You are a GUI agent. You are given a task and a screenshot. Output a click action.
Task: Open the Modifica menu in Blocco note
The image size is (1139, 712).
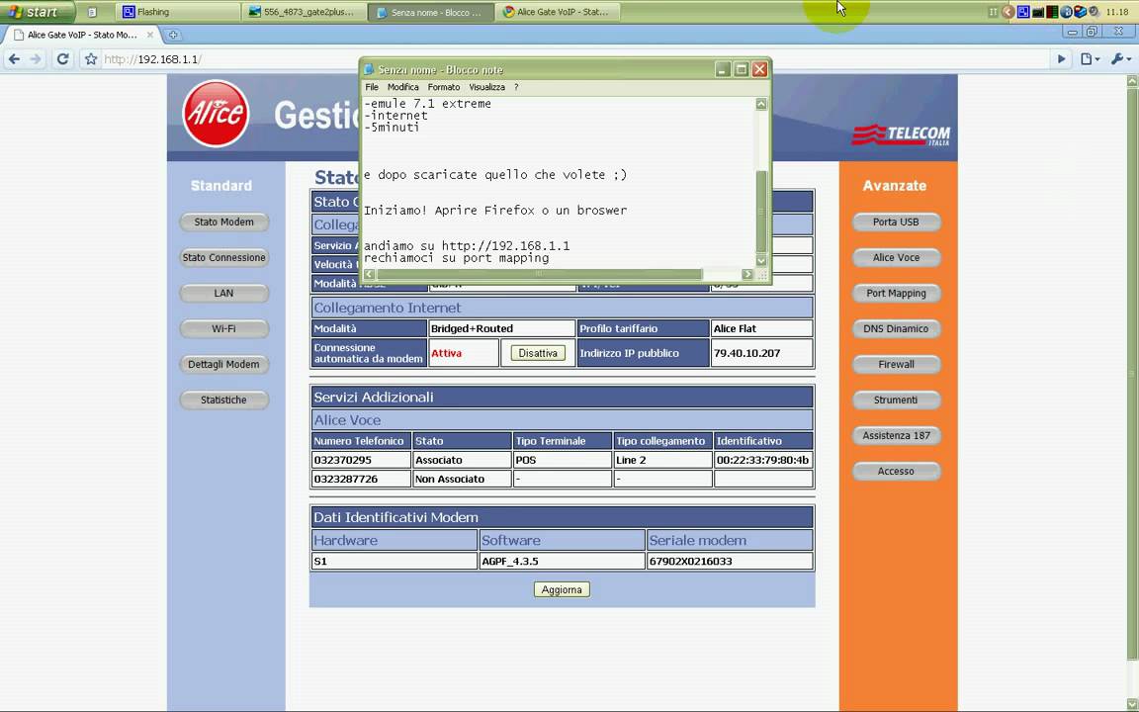(x=403, y=86)
